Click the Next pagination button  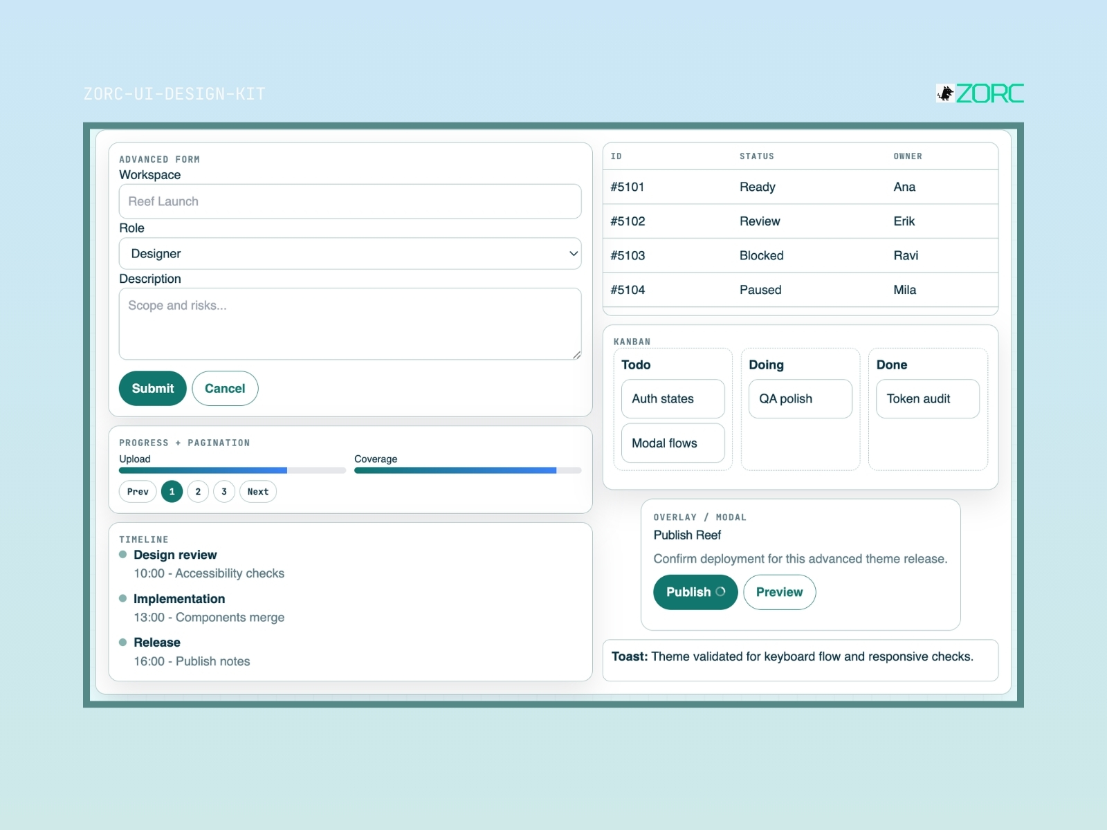tap(258, 492)
